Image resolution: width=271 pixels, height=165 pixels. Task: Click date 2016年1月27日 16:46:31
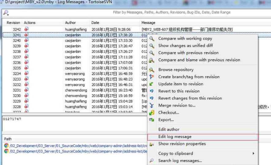click(x=112, y=85)
